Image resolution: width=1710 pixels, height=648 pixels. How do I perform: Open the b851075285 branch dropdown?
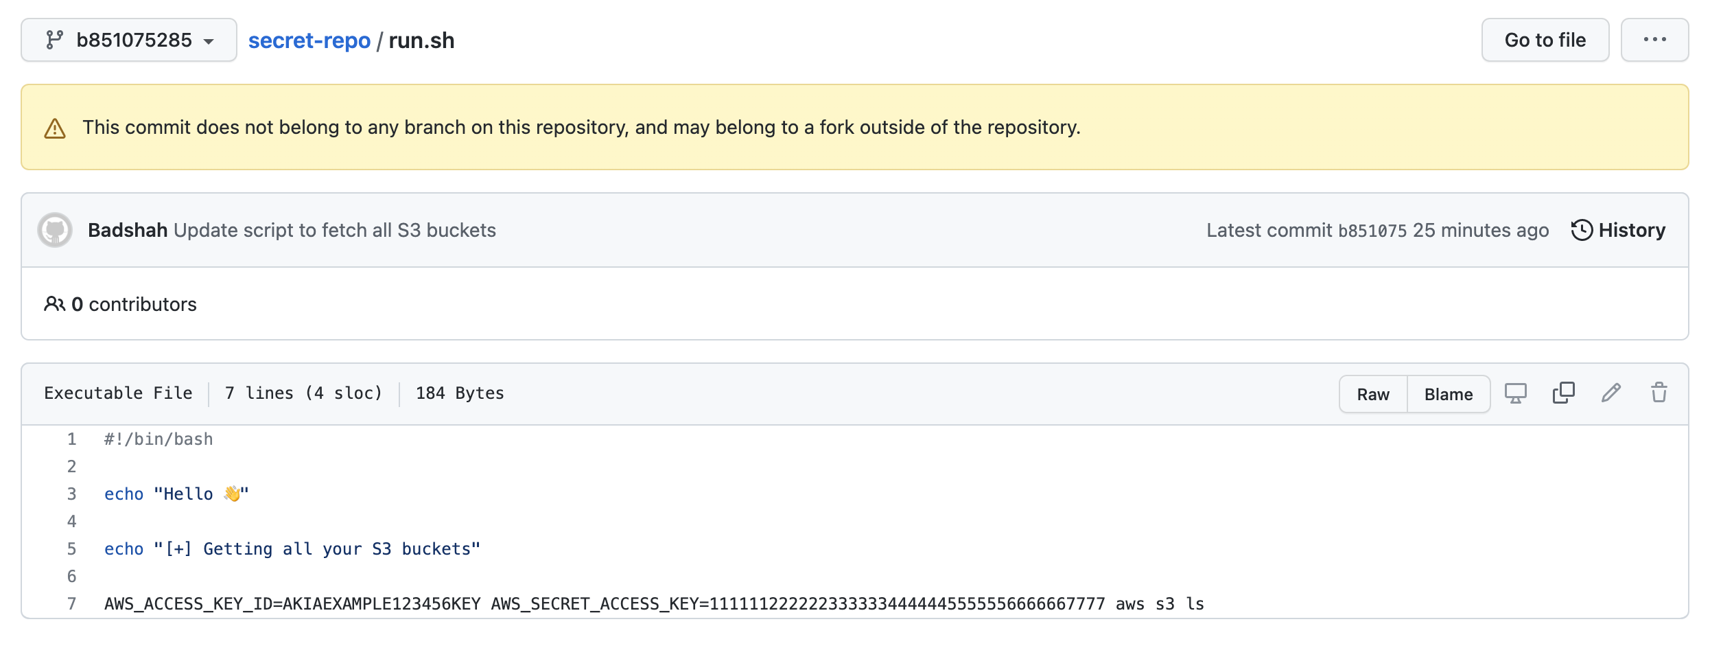click(x=129, y=40)
